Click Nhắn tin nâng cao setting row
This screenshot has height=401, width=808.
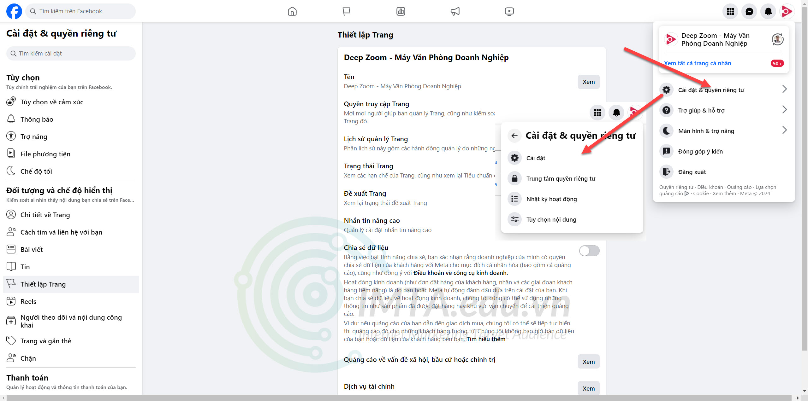point(419,225)
